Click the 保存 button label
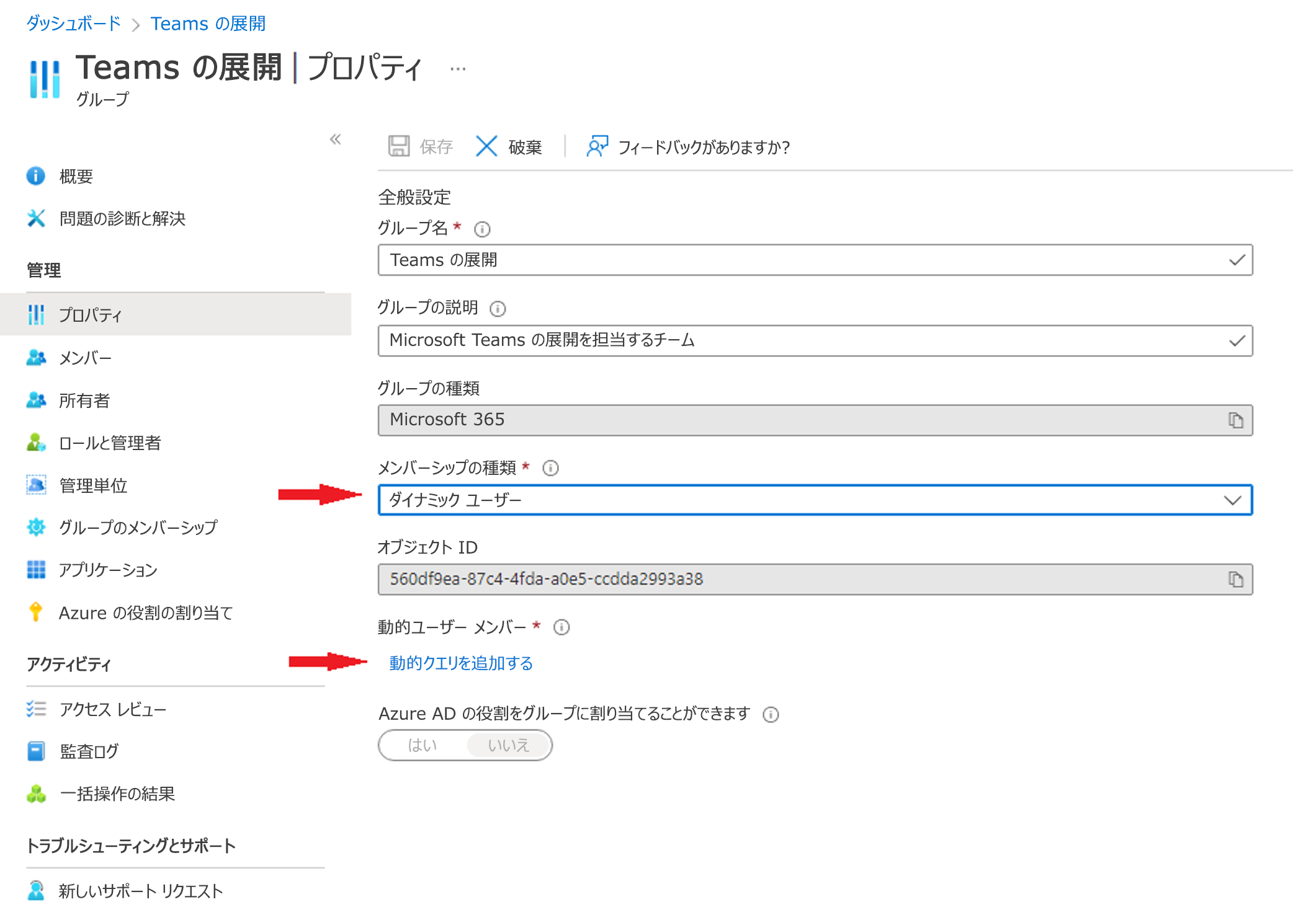This screenshot has height=920, width=1293. (x=436, y=146)
